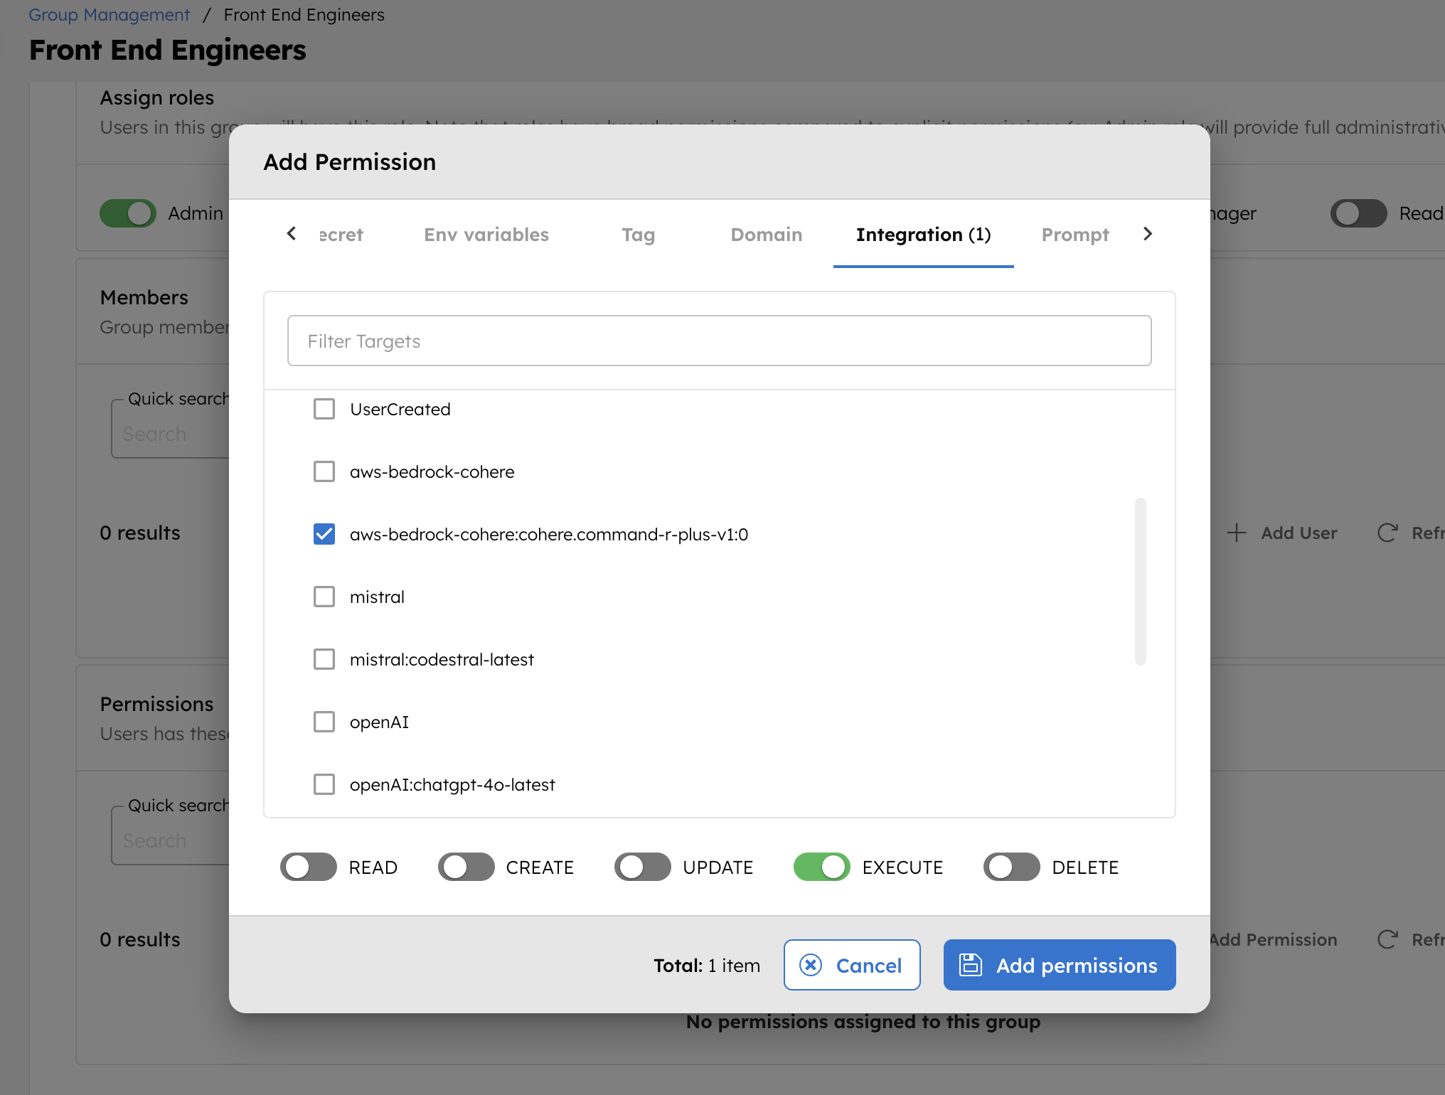Click the Filter Targets input field

pos(720,341)
